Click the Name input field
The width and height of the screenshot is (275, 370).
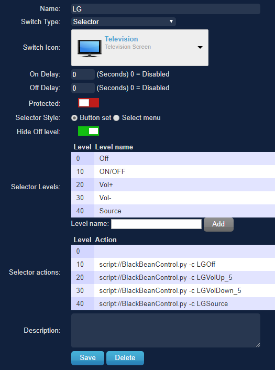click(166, 9)
